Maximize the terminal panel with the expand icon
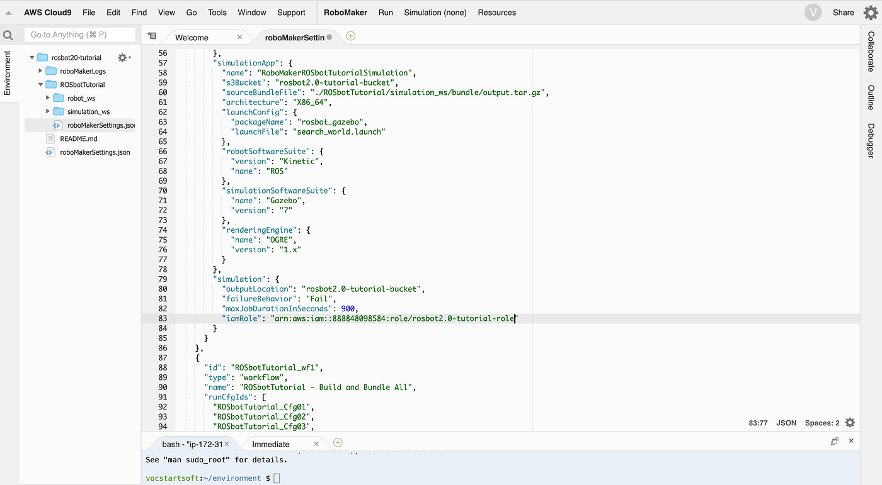882x485 pixels. [x=834, y=441]
